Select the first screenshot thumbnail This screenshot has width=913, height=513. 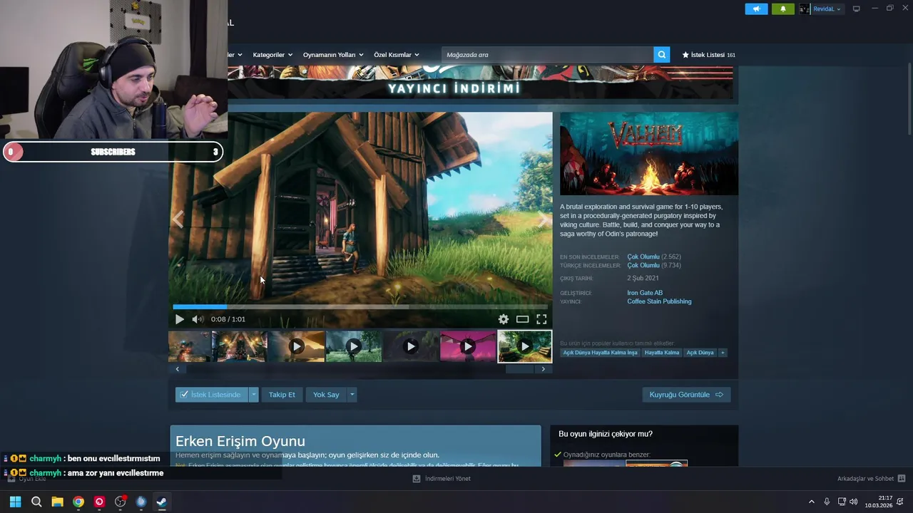coord(189,346)
